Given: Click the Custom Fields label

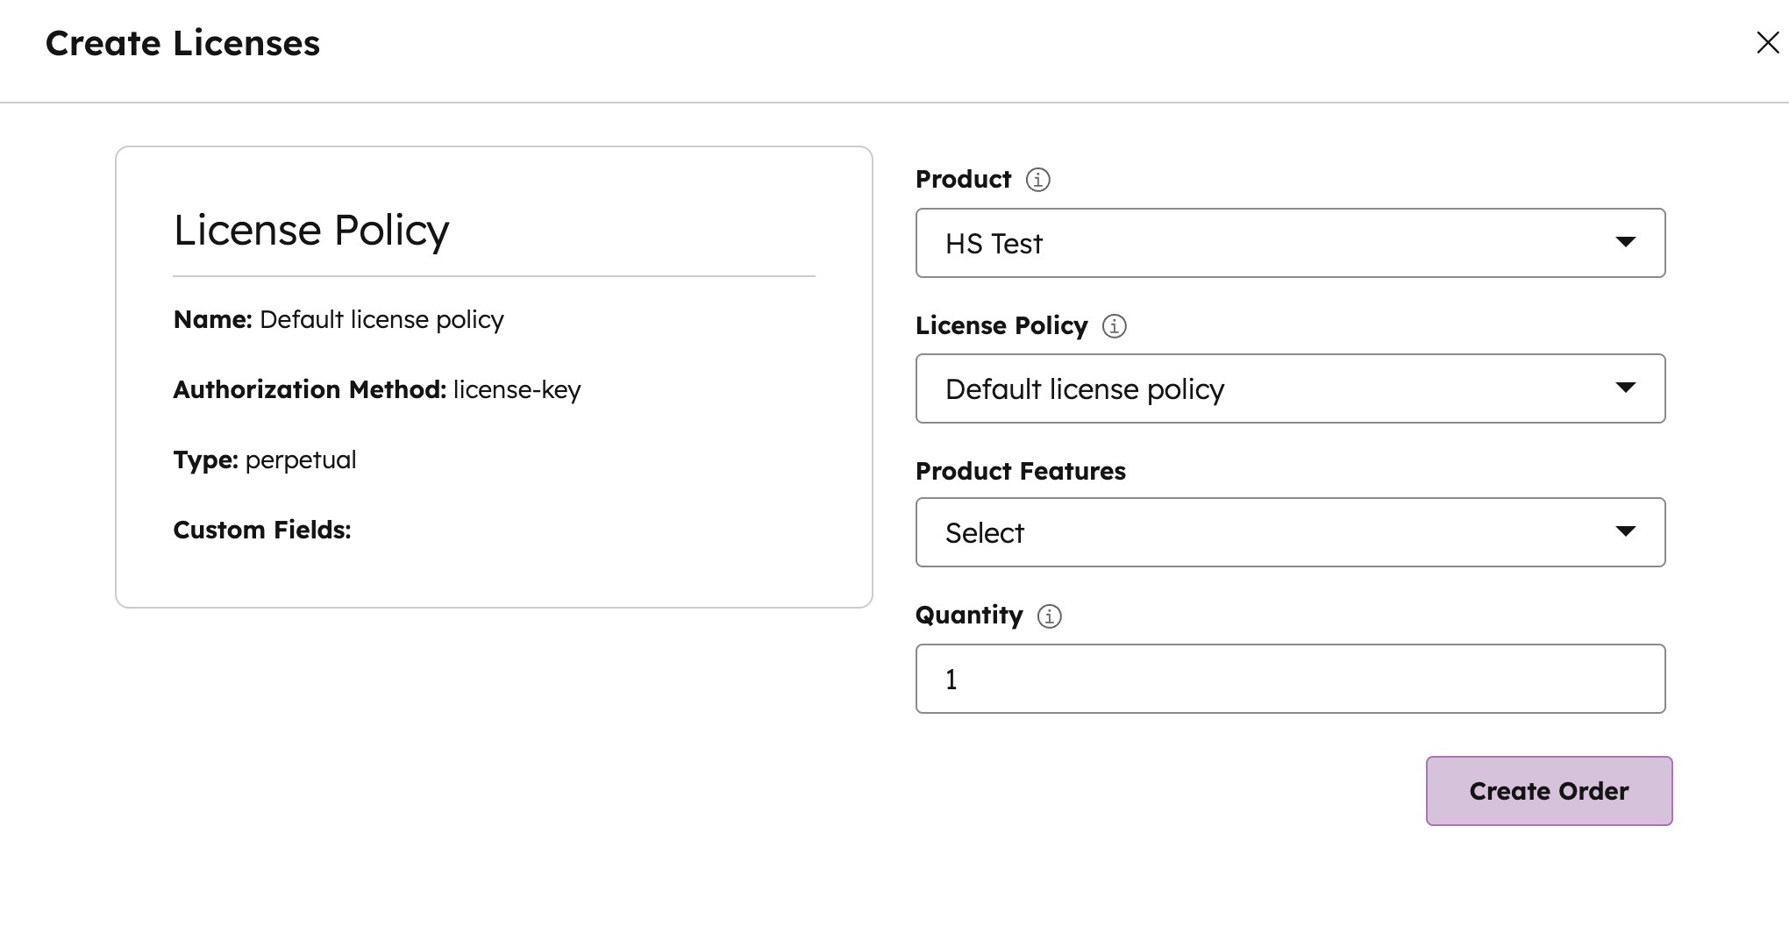Looking at the screenshot, I should 262,531.
